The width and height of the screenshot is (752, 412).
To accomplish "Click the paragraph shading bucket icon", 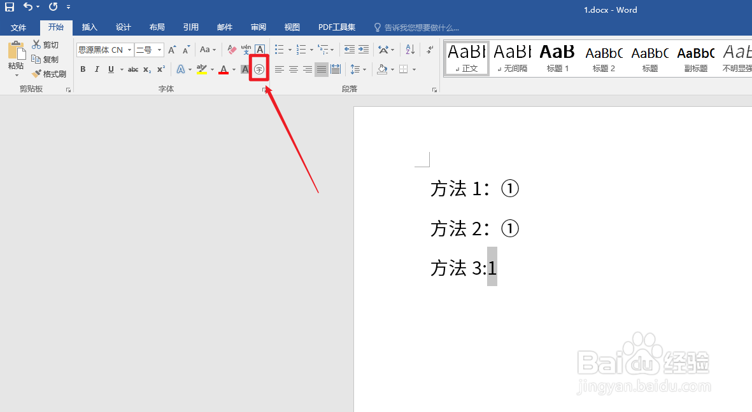I will [x=382, y=69].
